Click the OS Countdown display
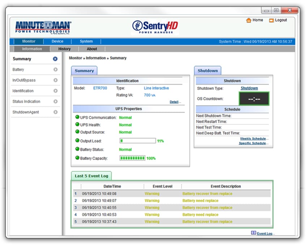The width and height of the screenshot is (307, 247). click(254, 99)
